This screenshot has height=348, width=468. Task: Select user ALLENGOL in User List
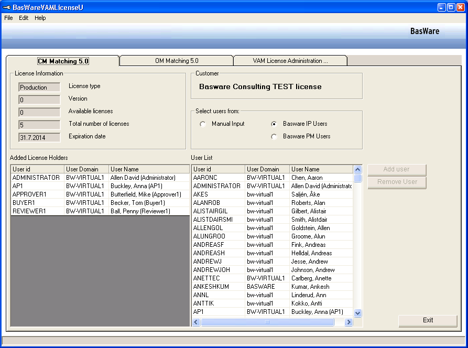[x=272, y=228]
